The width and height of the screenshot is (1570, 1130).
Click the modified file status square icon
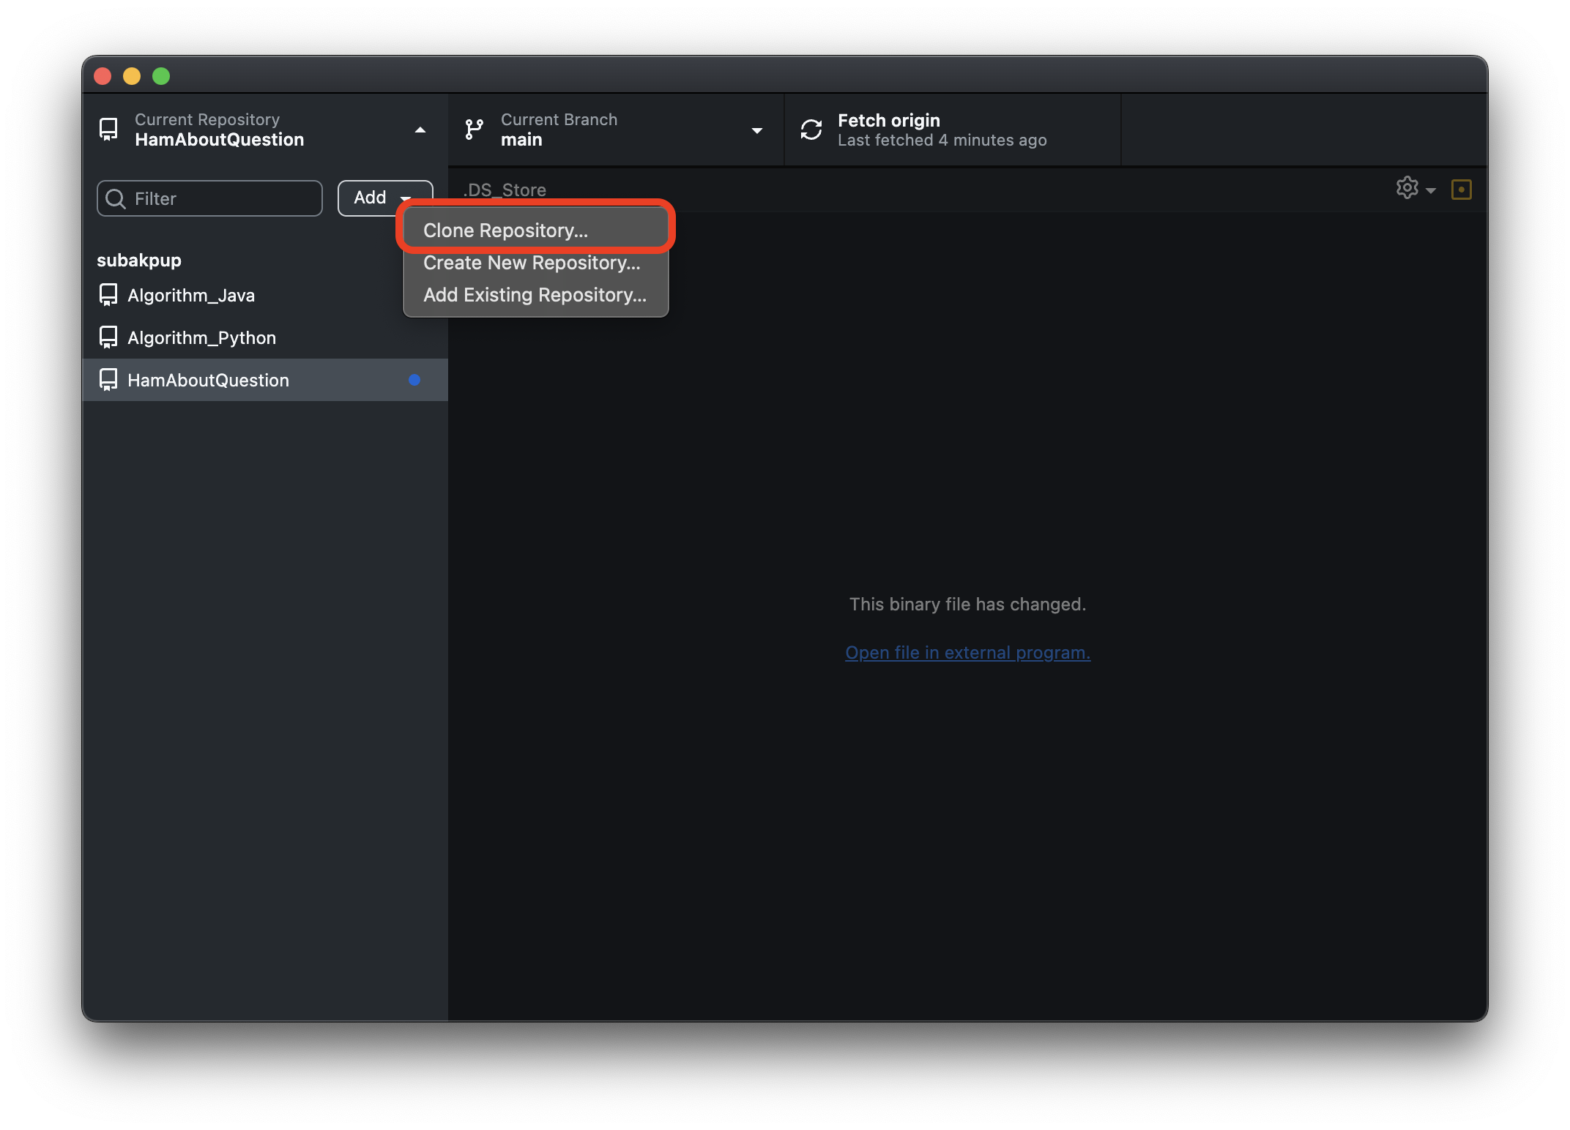[x=1461, y=190]
